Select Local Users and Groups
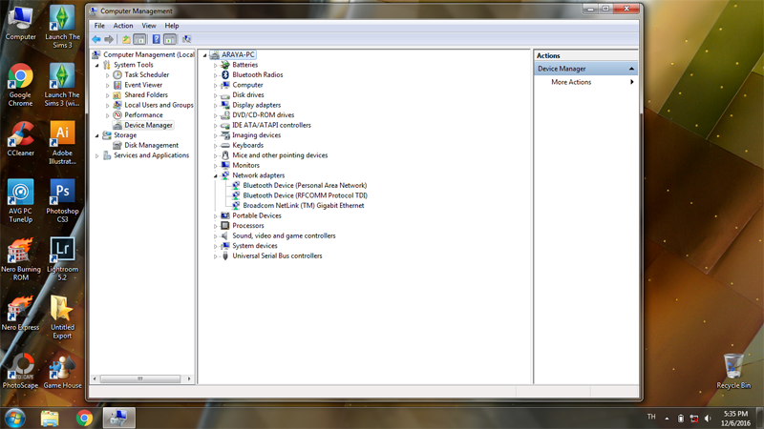The height and width of the screenshot is (429, 764). [x=159, y=105]
